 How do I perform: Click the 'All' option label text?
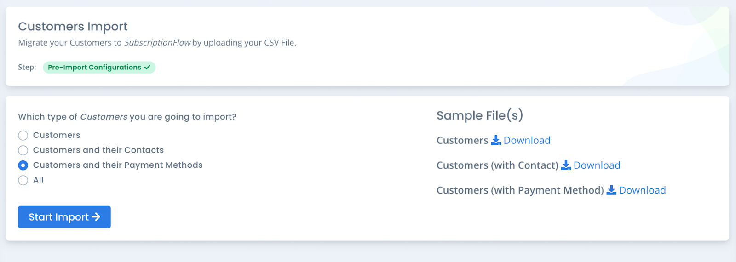pyautogui.click(x=38, y=180)
